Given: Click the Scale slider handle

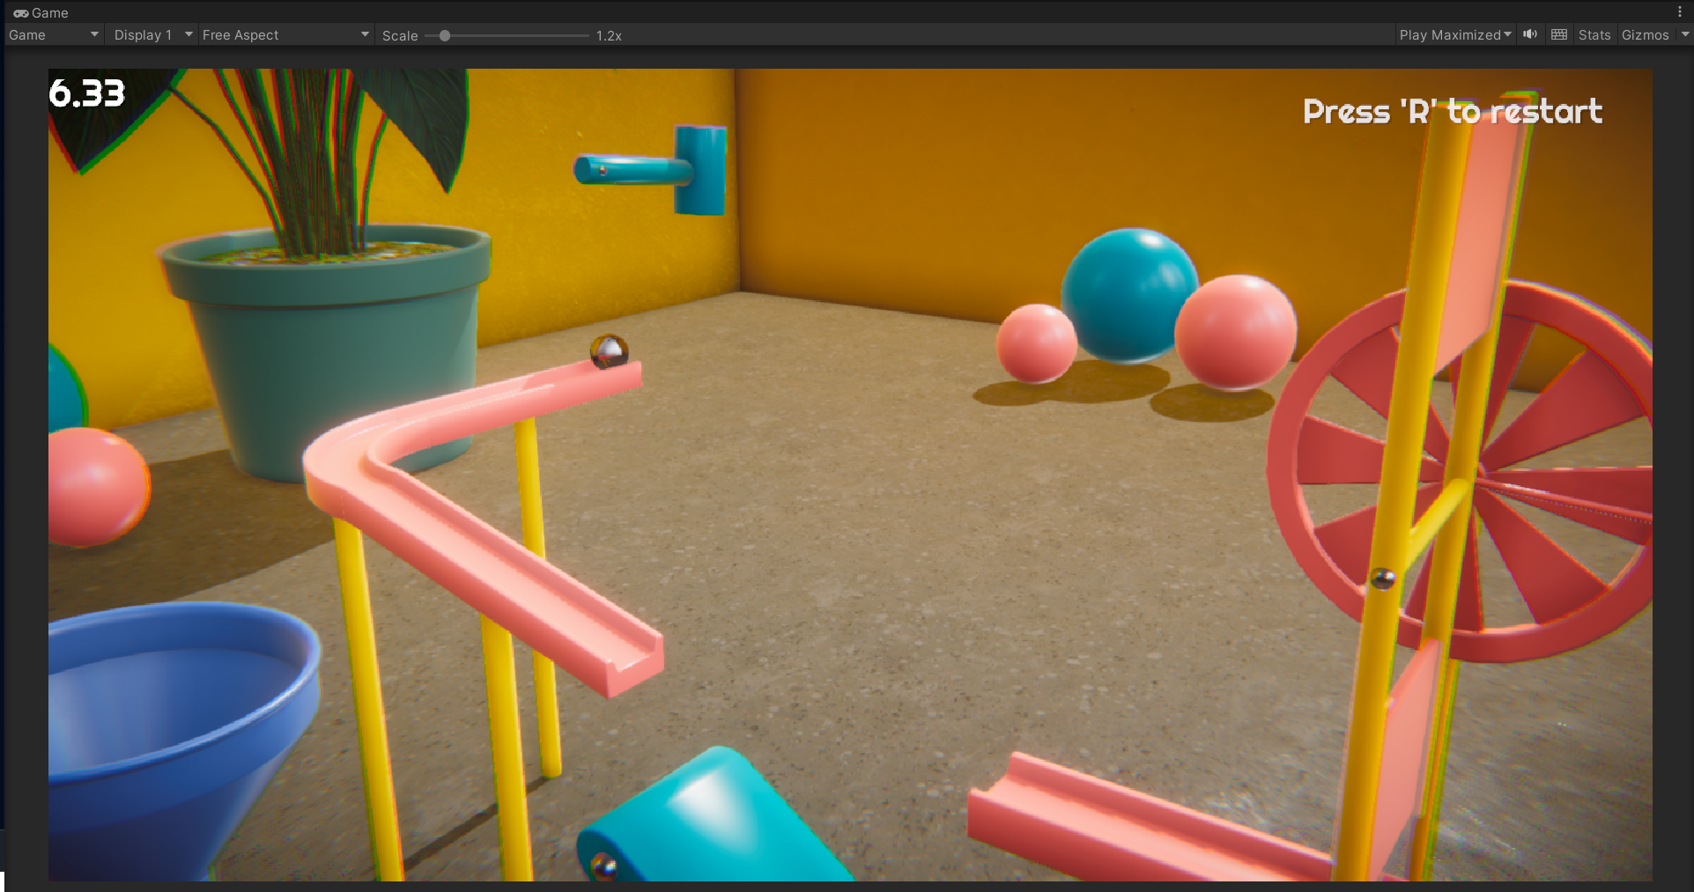Looking at the screenshot, I should tap(445, 36).
